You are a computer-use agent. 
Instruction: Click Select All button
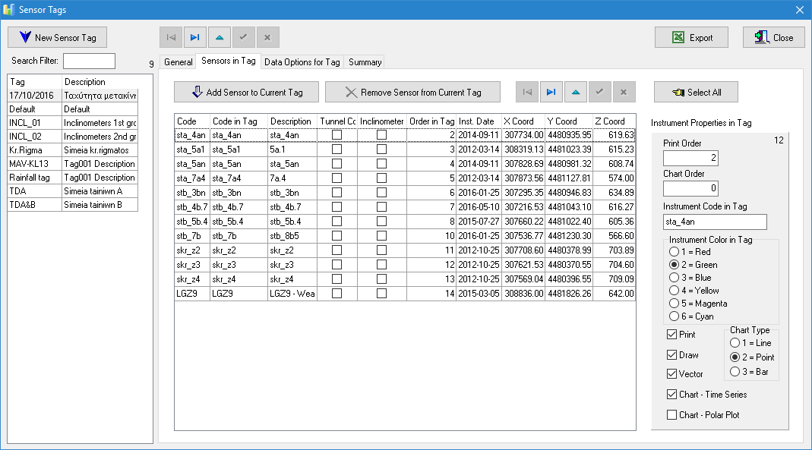tap(696, 92)
